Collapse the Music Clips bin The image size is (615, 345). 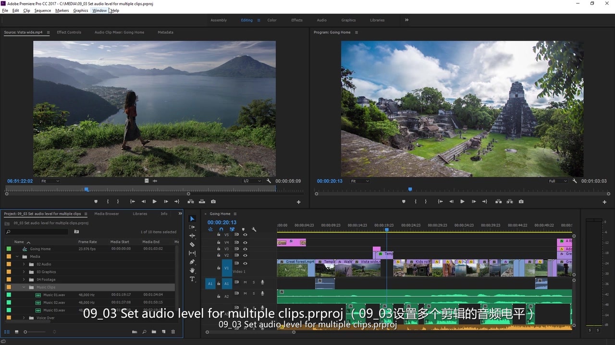pos(24,287)
